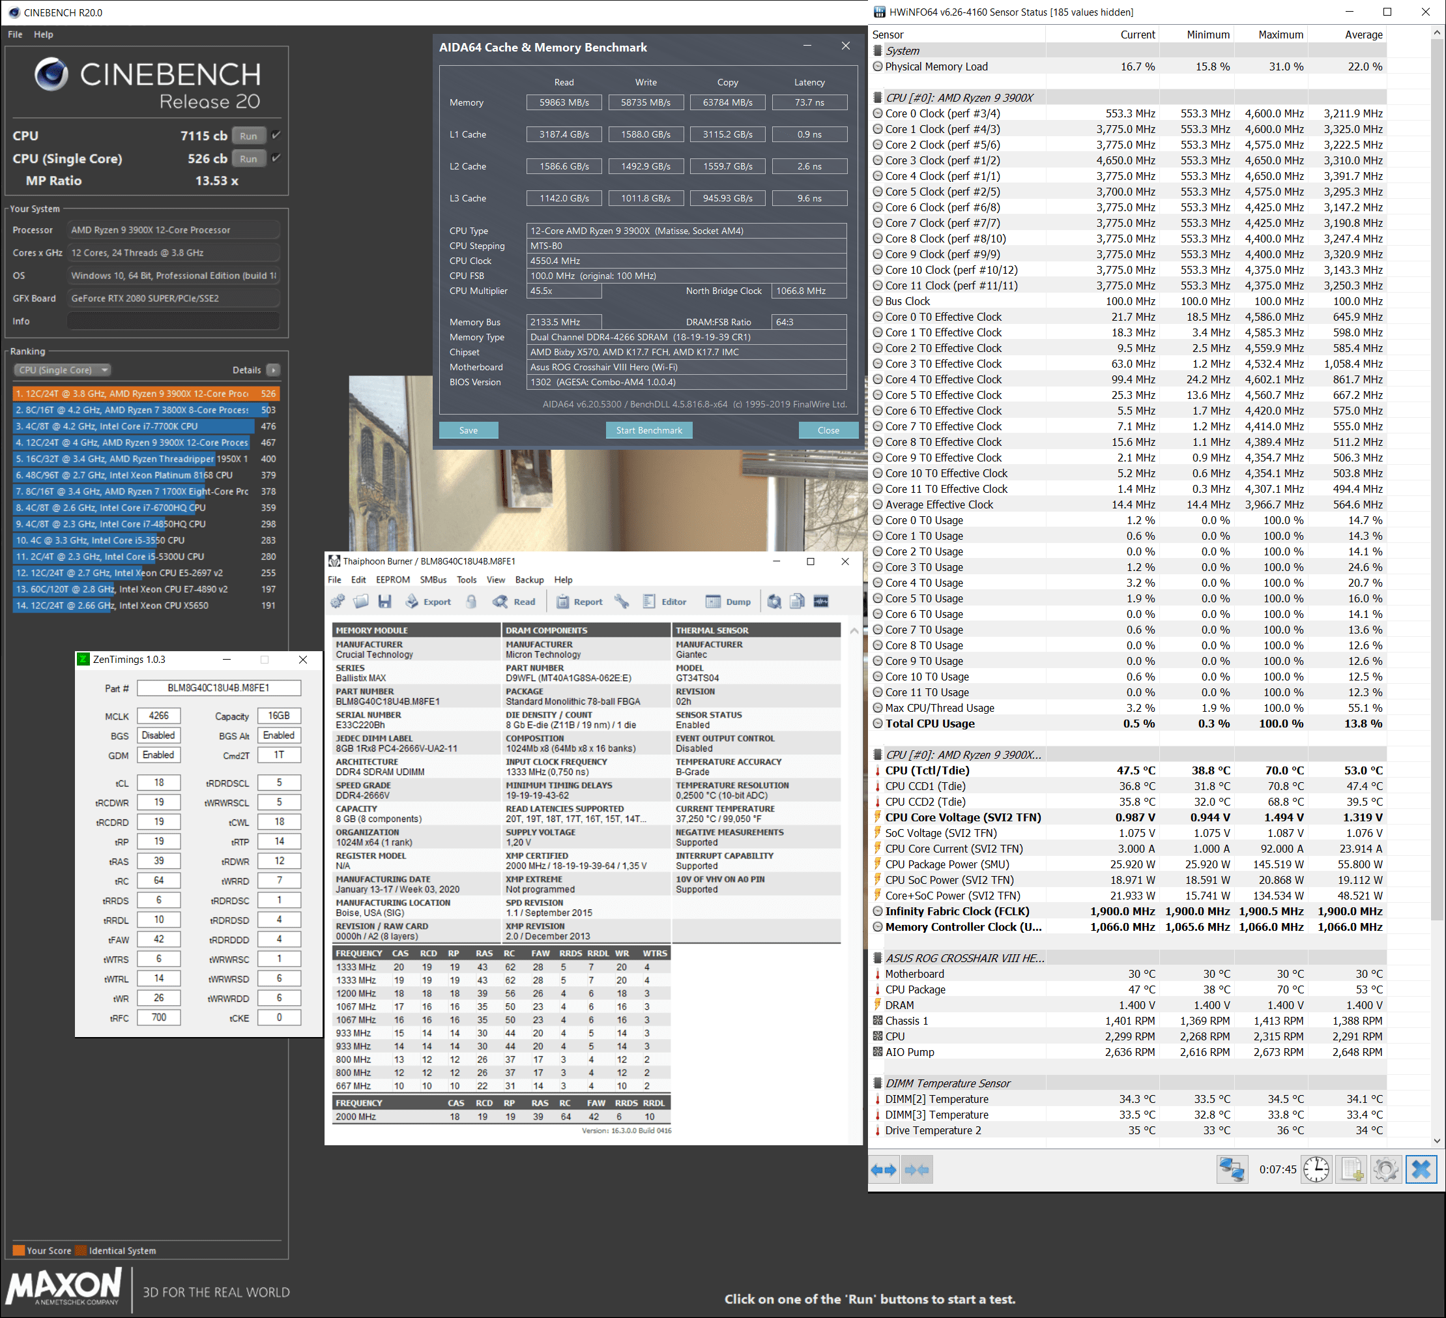Click HWiNFO network remote monitors icon

tap(1232, 1169)
